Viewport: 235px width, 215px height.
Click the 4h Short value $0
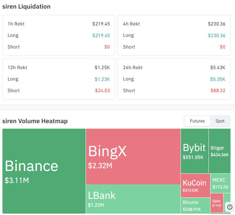[x=223, y=47]
